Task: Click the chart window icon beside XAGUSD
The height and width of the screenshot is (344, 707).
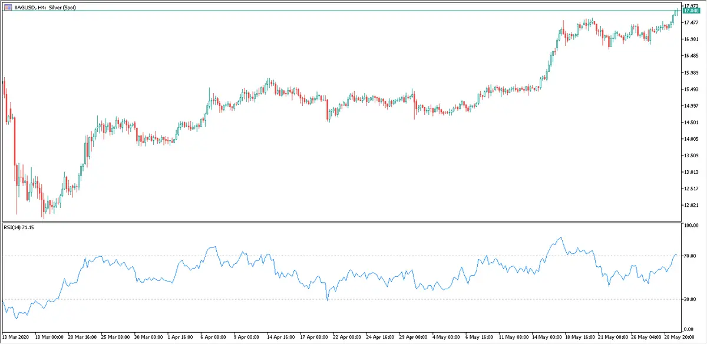Action: pos(7,6)
